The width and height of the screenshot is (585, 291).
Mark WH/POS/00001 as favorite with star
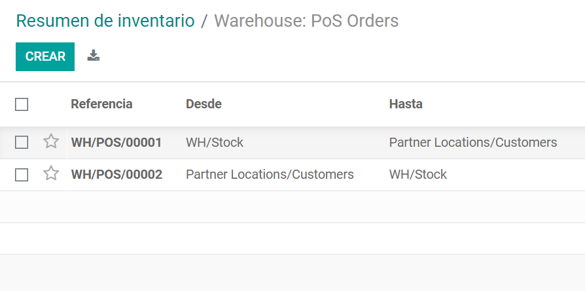[51, 142]
